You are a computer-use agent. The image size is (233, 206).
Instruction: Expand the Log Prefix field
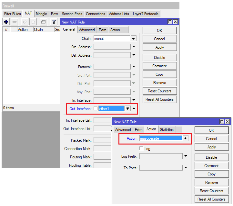[186, 156]
